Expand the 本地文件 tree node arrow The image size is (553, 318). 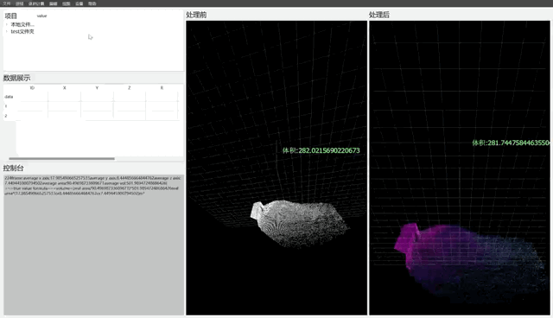[x=7, y=24]
